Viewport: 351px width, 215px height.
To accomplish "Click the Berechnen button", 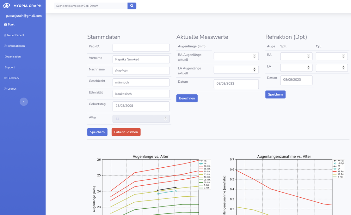I will pyautogui.click(x=187, y=98).
